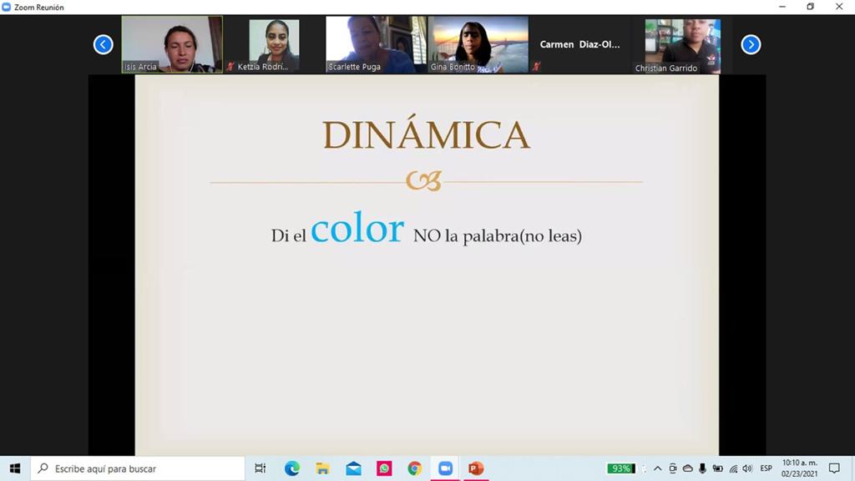
Task: Launch Microsoft Edge from taskbar
Action: coord(291,468)
